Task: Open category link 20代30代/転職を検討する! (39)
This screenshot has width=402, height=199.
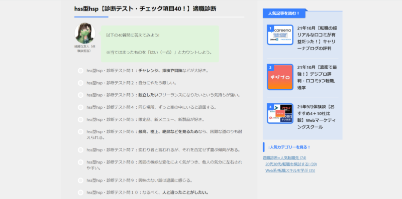Action: [x=291, y=164]
